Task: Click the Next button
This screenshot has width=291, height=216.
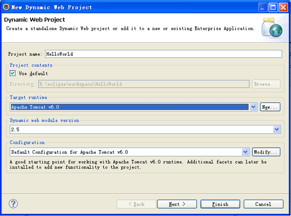Action: click(x=177, y=204)
